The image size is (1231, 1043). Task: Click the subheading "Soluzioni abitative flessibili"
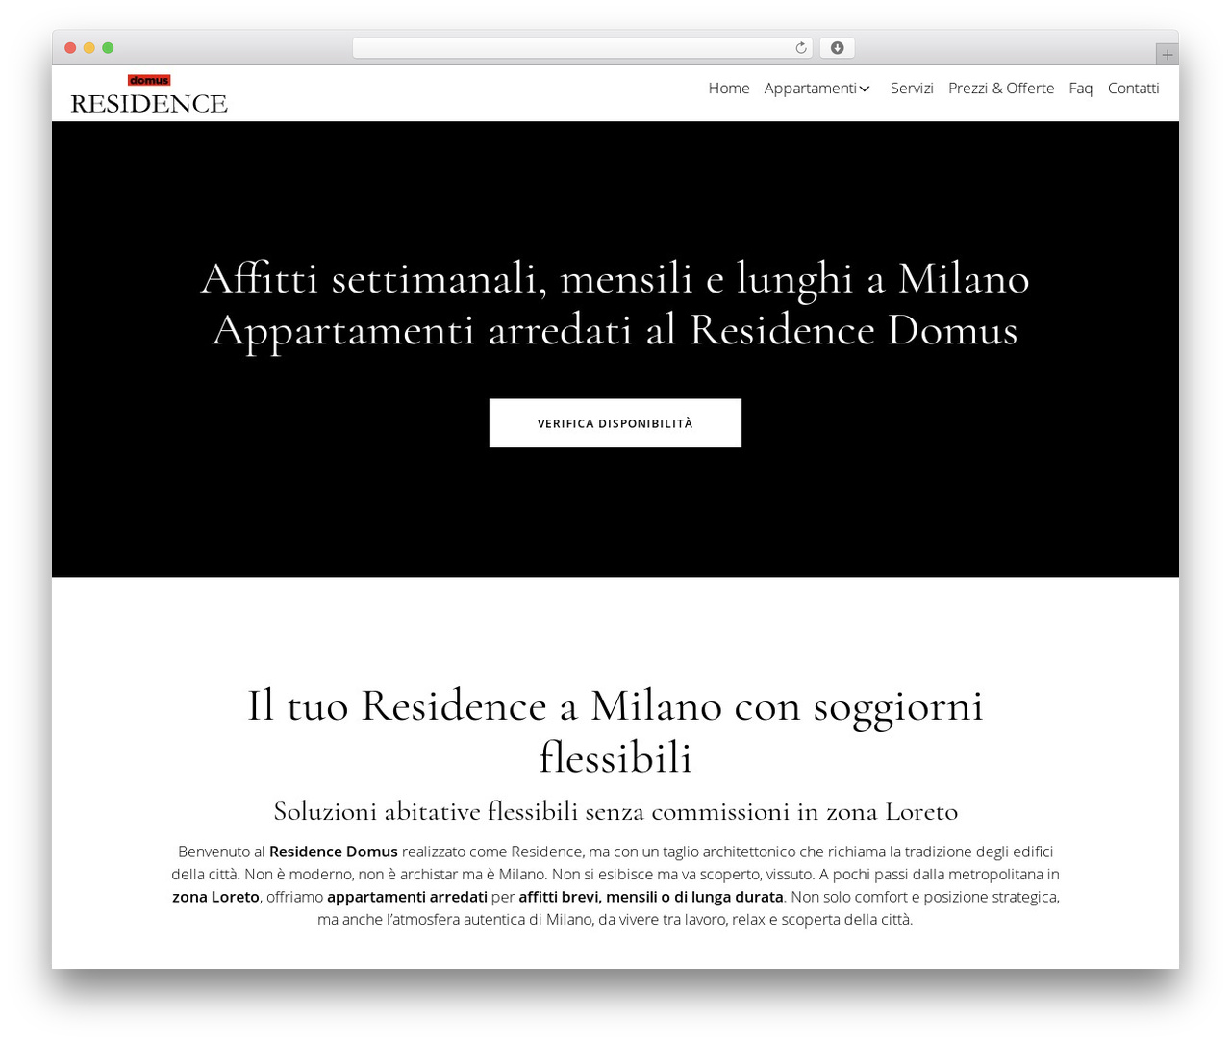426,811
